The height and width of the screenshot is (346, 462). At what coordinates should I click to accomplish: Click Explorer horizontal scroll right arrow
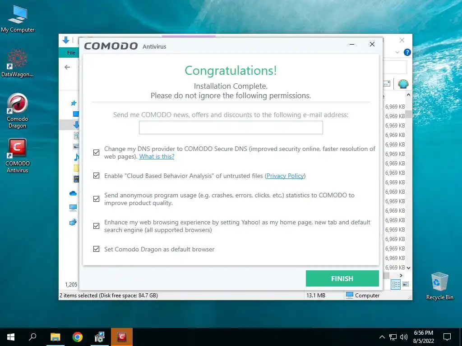pos(401,275)
